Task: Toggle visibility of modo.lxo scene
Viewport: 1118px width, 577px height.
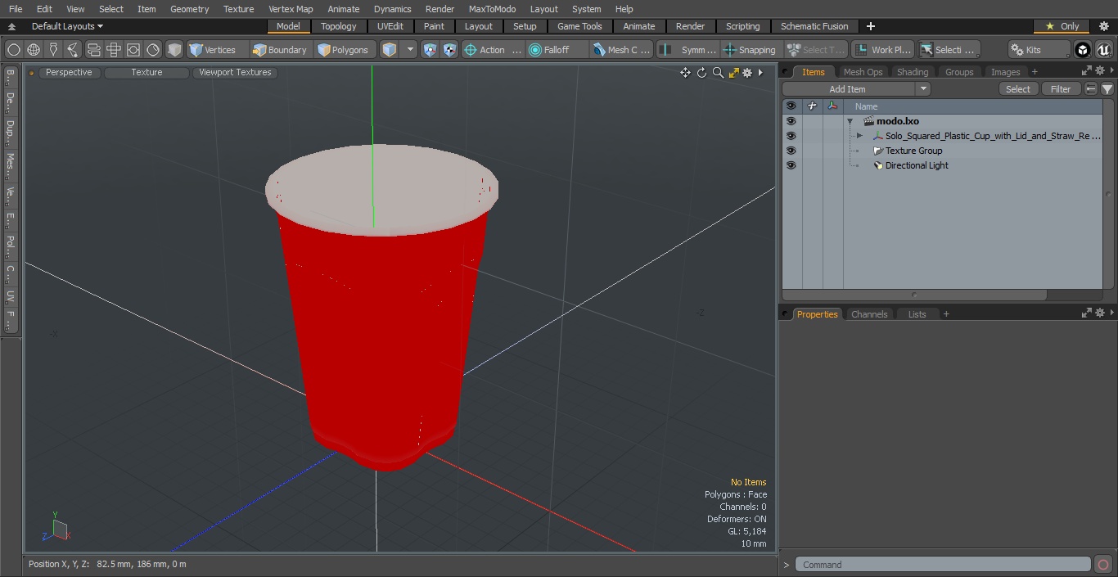Action: point(791,121)
